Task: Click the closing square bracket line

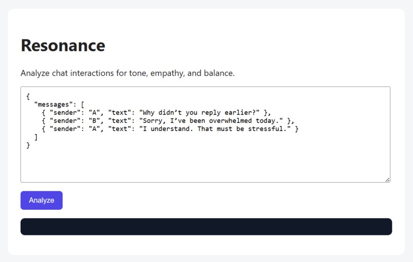Action: tap(36, 137)
